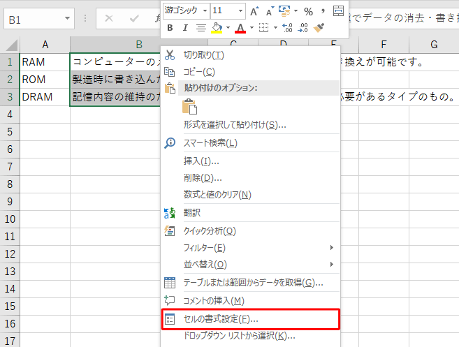Choose 挿入(I)... menu entry
459x347 pixels.
(x=251, y=161)
